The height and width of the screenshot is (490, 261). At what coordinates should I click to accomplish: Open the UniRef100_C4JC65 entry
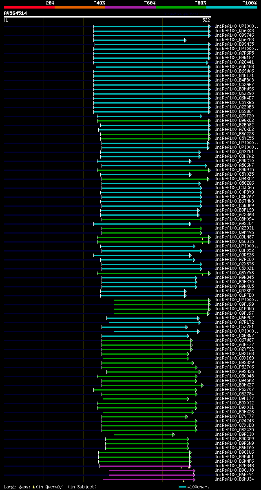234,188
